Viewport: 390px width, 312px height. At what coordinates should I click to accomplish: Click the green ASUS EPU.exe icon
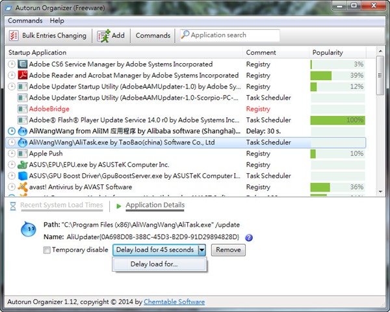[22, 165]
